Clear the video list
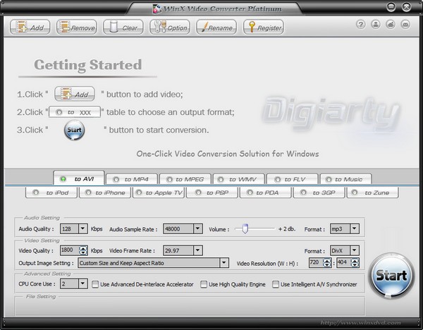Image resolution: width=423 pixels, height=330 pixels. tap(123, 28)
